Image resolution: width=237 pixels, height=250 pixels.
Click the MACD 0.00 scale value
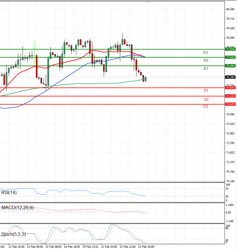tap(228, 212)
